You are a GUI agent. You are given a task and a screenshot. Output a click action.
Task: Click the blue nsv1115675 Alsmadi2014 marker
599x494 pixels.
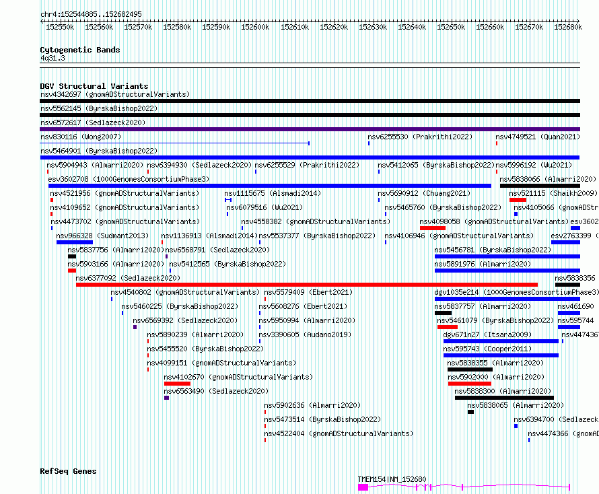point(228,200)
